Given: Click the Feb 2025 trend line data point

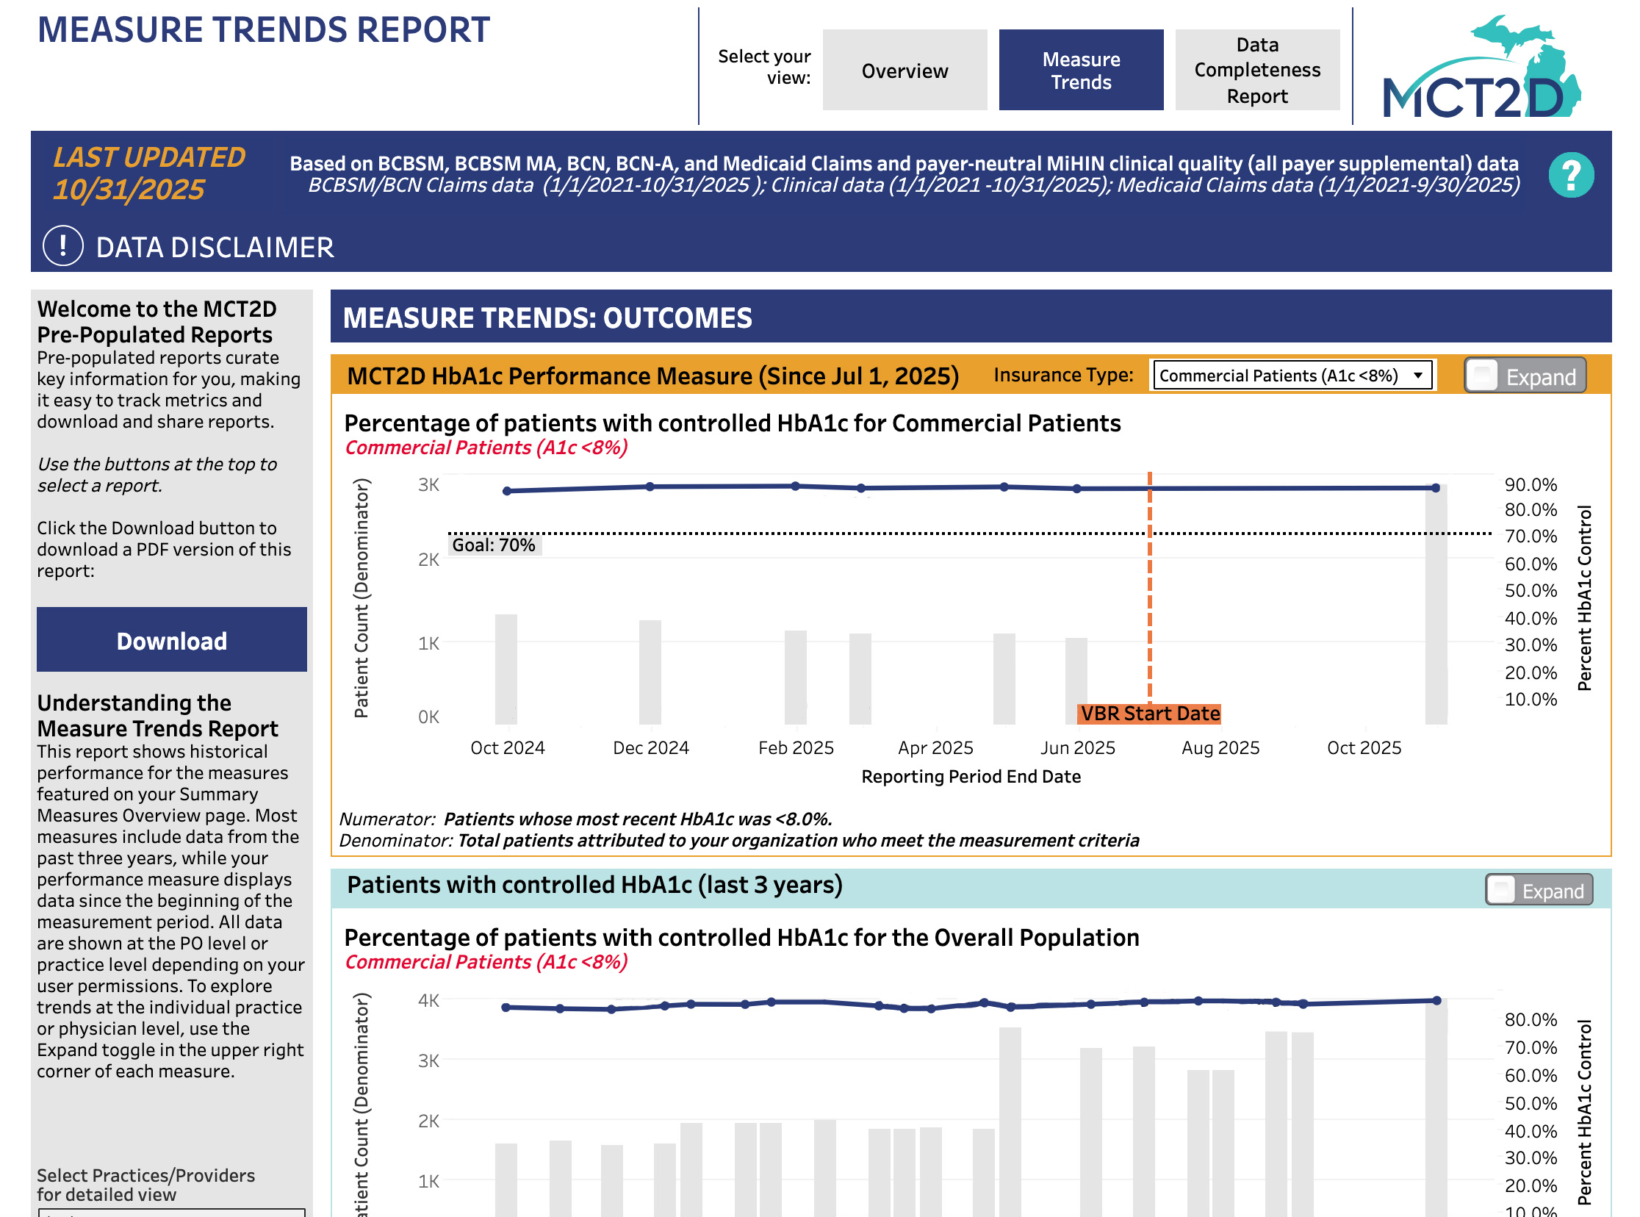Looking at the screenshot, I should [794, 486].
